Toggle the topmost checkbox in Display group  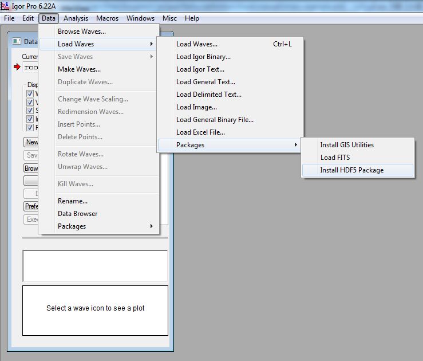click(x=30, y=93)
